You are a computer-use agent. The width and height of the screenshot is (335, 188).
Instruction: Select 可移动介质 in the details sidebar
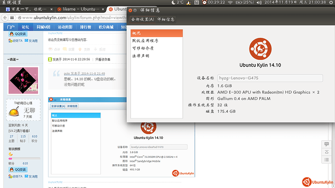click(157, 48)
